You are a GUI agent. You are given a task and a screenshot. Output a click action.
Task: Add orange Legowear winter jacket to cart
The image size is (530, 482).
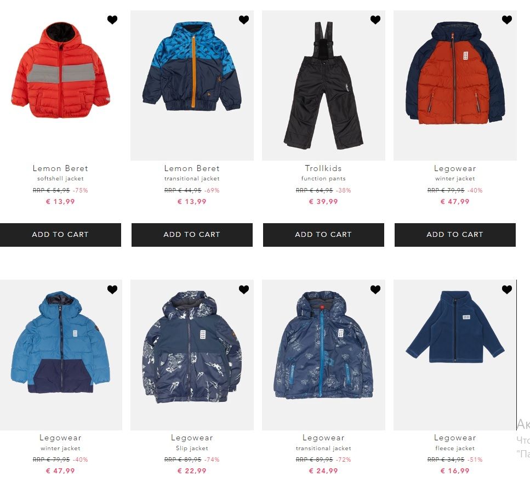click(x=455, y=235)
